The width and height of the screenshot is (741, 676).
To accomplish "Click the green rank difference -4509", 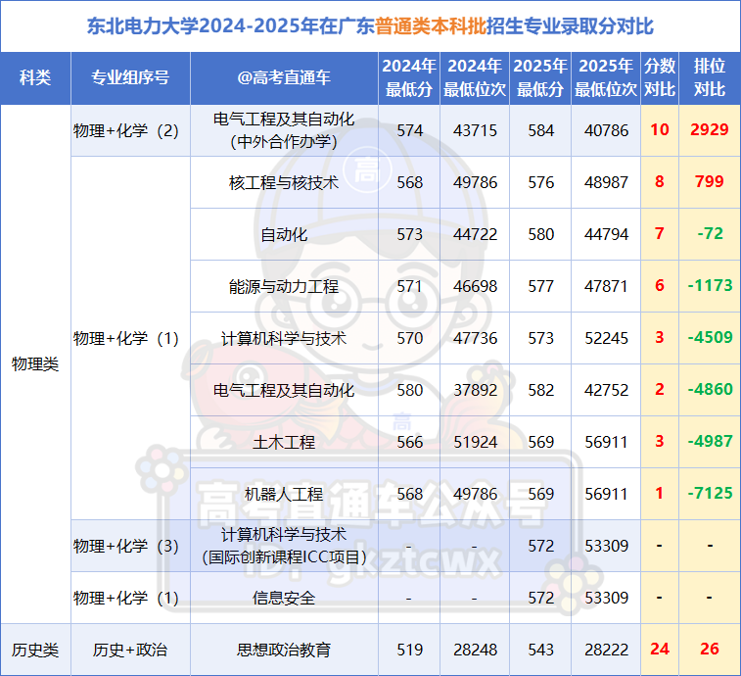I will [x=711, y=338].
